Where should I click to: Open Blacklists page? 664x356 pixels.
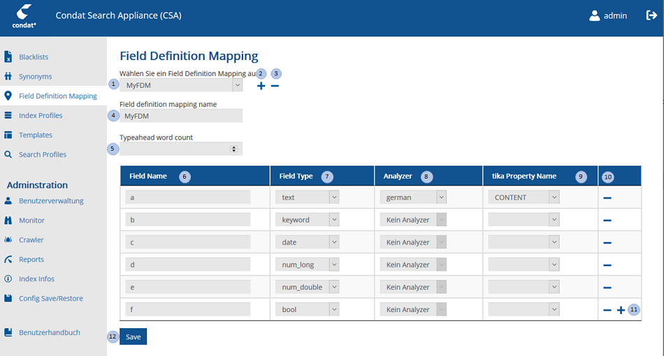point(34,57)
